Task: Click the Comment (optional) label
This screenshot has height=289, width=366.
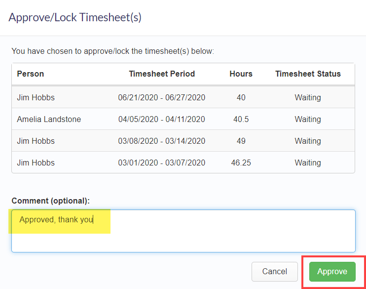Action: coord(51,201)
